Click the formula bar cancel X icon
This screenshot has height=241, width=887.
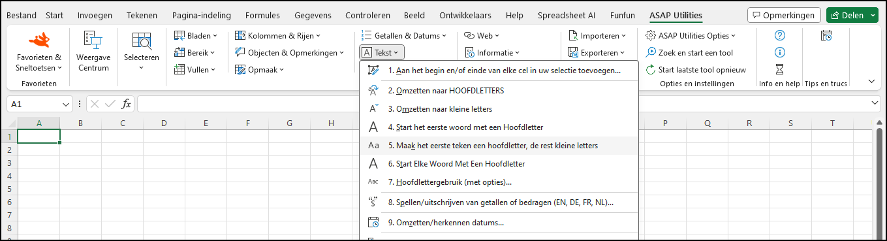click(95, 104)
